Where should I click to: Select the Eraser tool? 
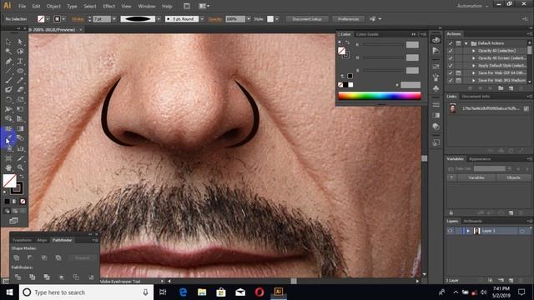pos(20,90)
